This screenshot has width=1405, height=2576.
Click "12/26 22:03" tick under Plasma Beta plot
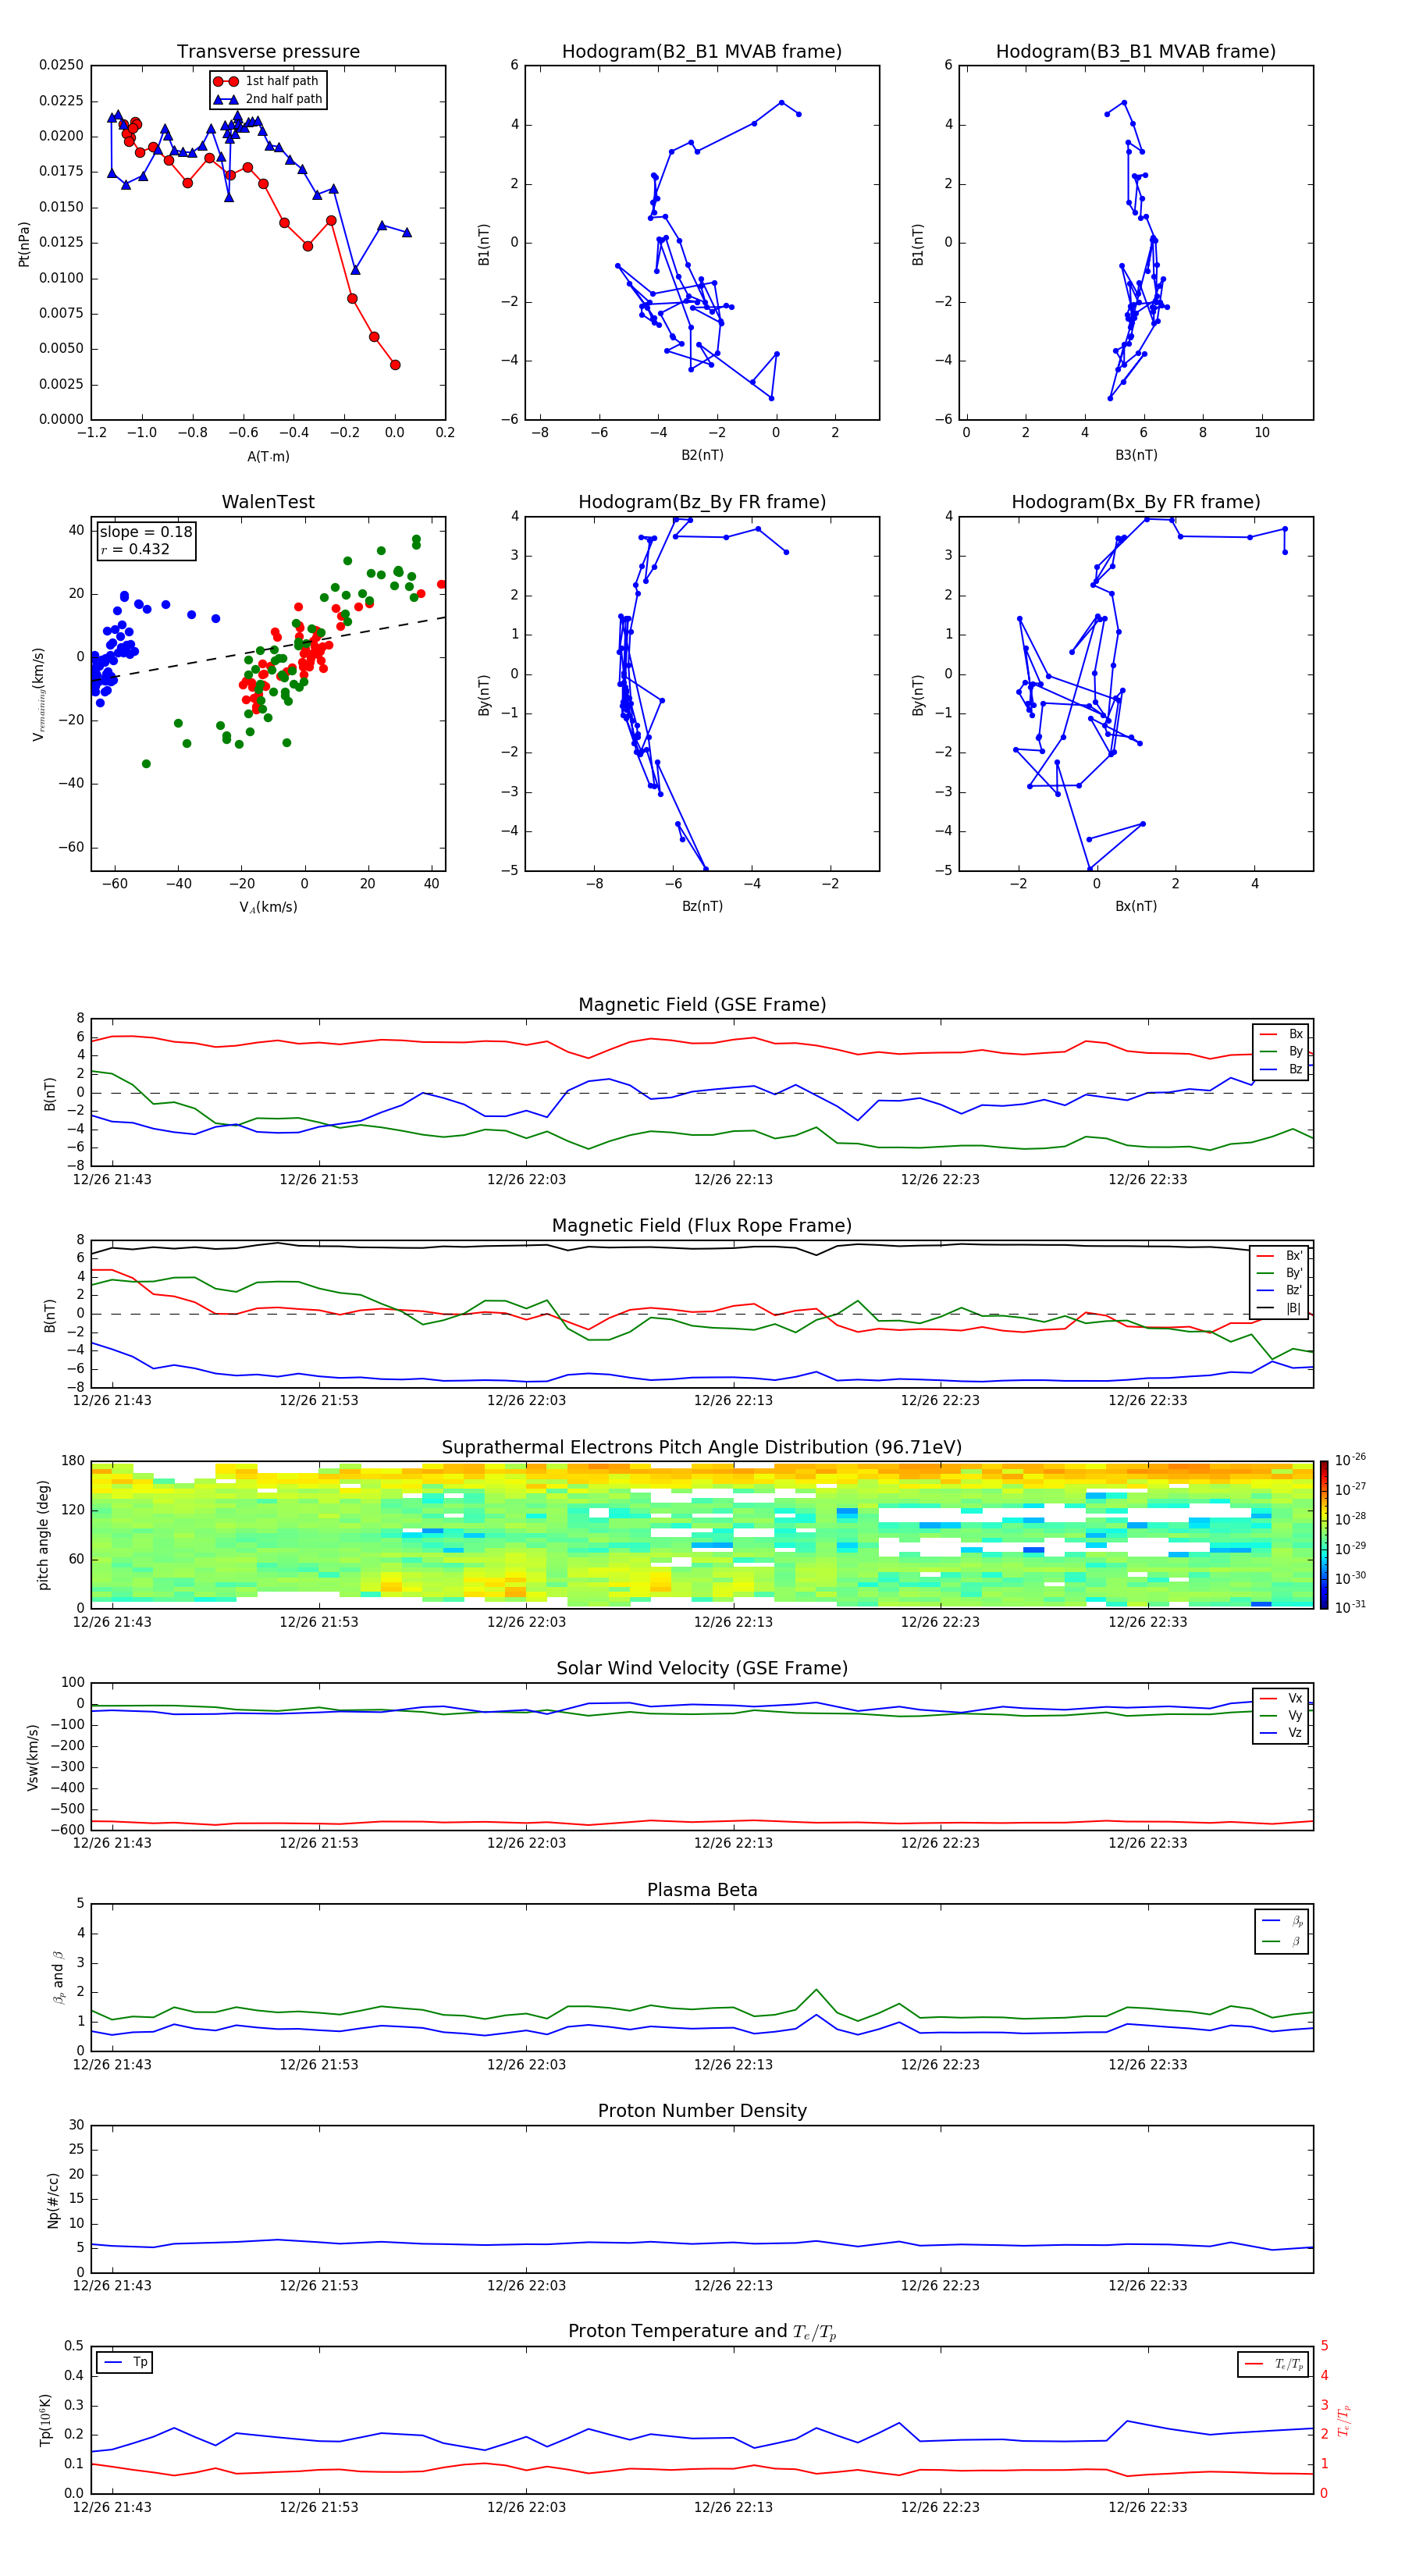[526, 2065]
